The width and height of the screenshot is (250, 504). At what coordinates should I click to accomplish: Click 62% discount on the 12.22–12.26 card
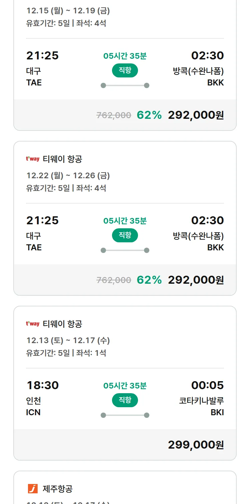tap(149, 280)
